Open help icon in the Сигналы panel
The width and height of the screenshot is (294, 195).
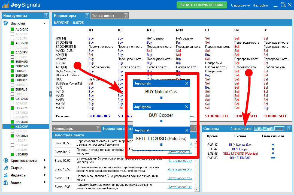click(289, 128)
